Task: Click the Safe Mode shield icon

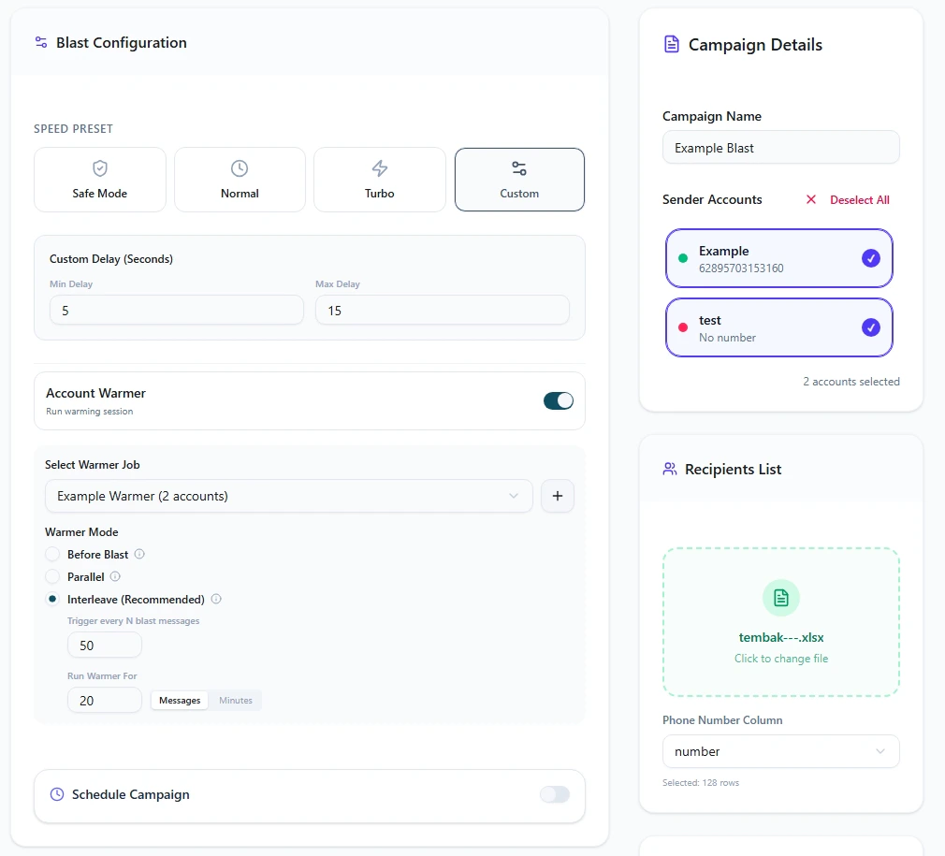Action: [x=100, y=168]
